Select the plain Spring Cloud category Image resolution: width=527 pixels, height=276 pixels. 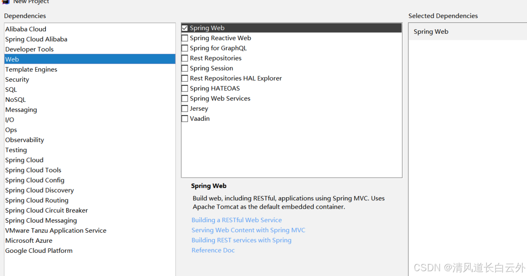pyautogui.click(x=90, y=160)
